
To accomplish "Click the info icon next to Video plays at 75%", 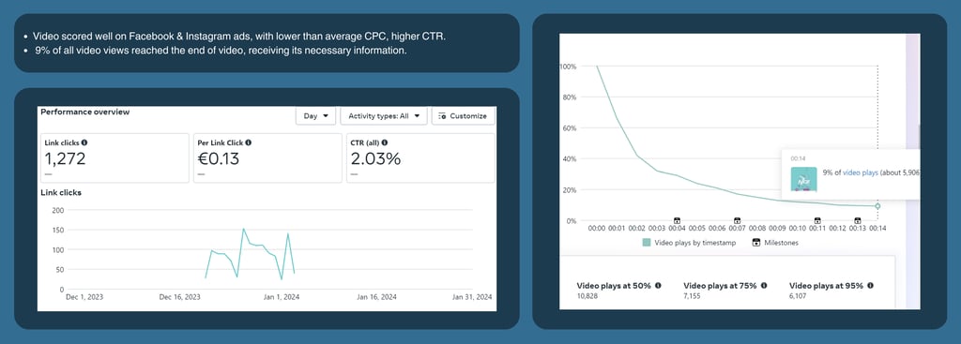I will click(x=764, y=285).
